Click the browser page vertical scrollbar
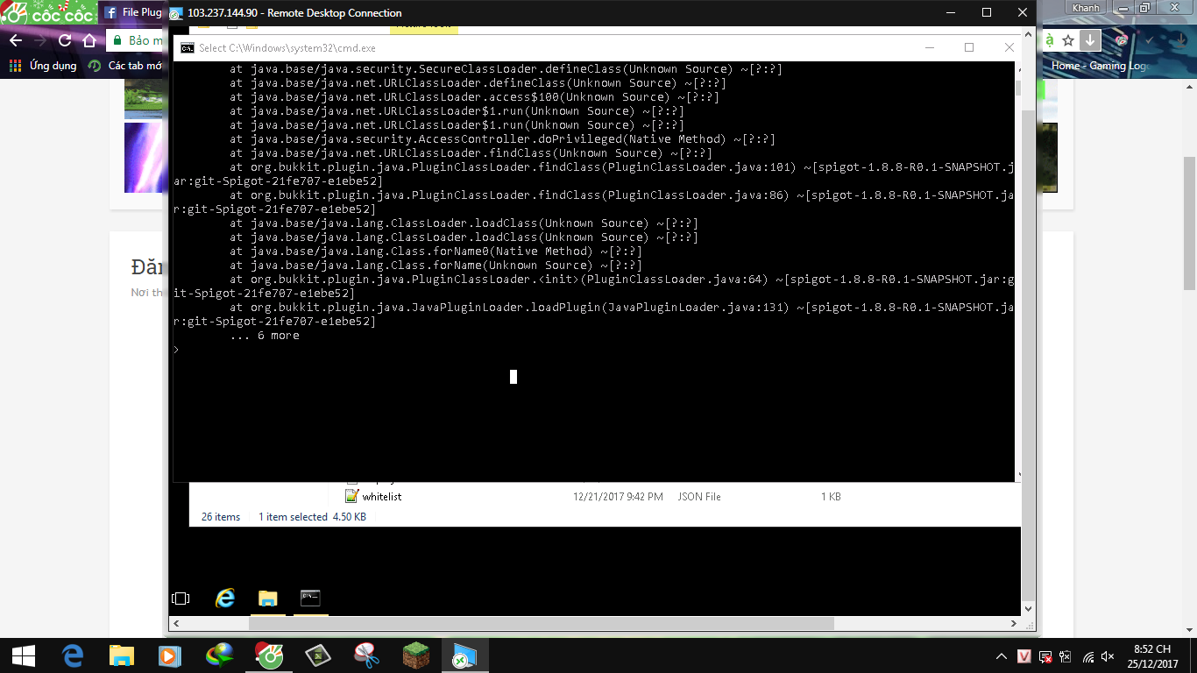The width and height of the screenshot is (1197, 673). (1190, 223)
